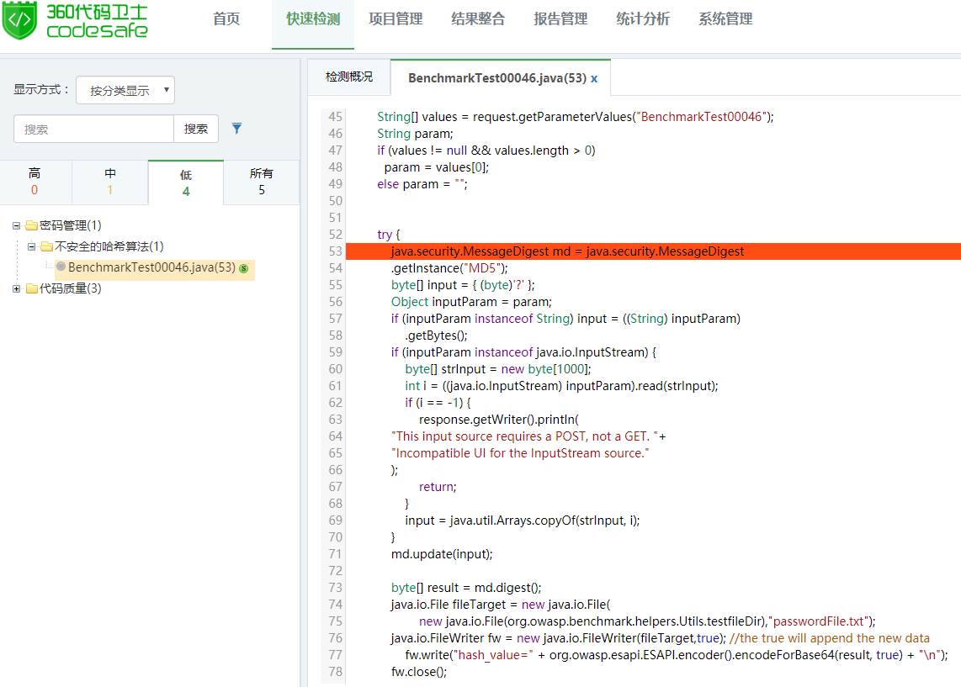Show 所有 defects tab

click(x=261, y=182)
